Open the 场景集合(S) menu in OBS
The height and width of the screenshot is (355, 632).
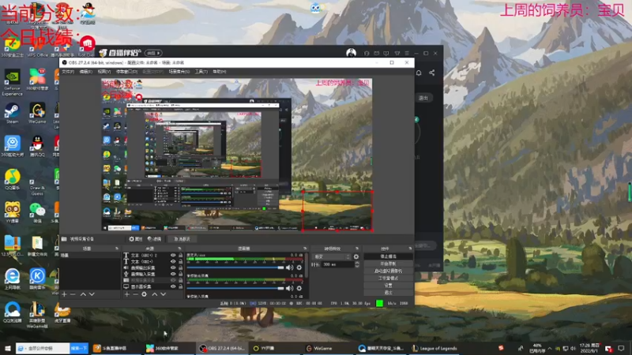pos(179,72)
